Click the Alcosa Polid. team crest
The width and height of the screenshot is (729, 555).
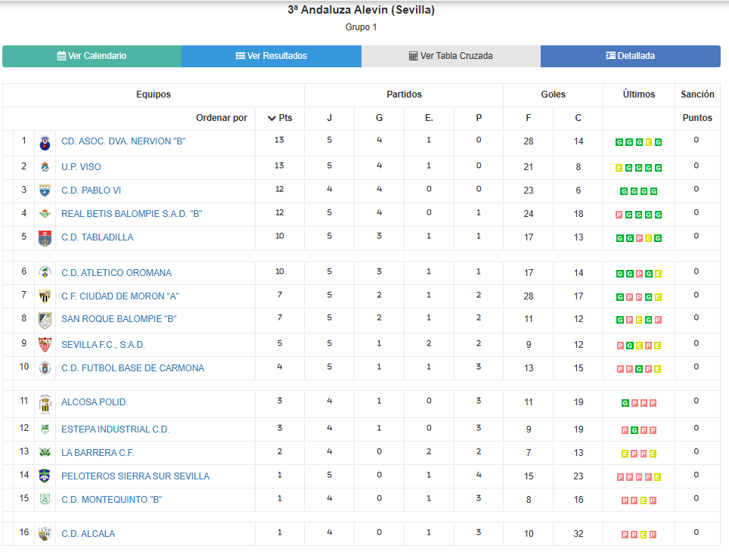tap(45, 404)
